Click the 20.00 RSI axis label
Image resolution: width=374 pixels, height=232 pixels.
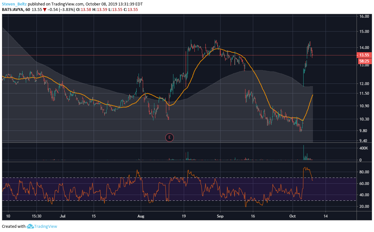[x=364, y=206]
